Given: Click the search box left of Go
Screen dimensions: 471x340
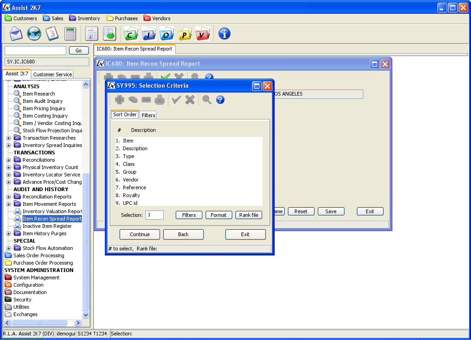Looking at the screenshot, I should (35, 51).
